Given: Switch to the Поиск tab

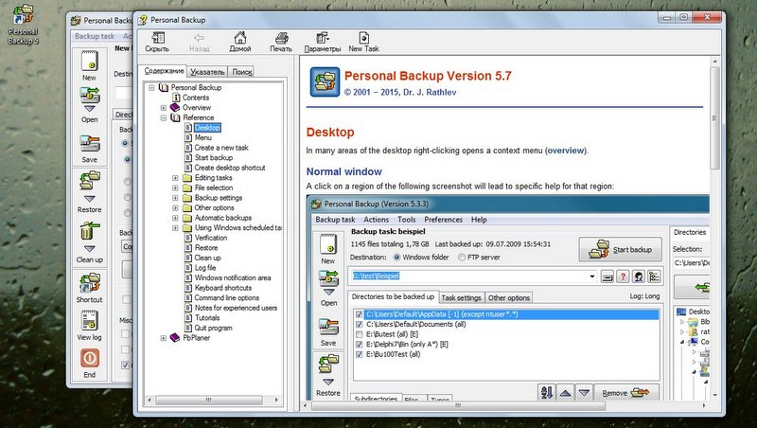Looking at the screenshot, I should [x=242, y=72].
